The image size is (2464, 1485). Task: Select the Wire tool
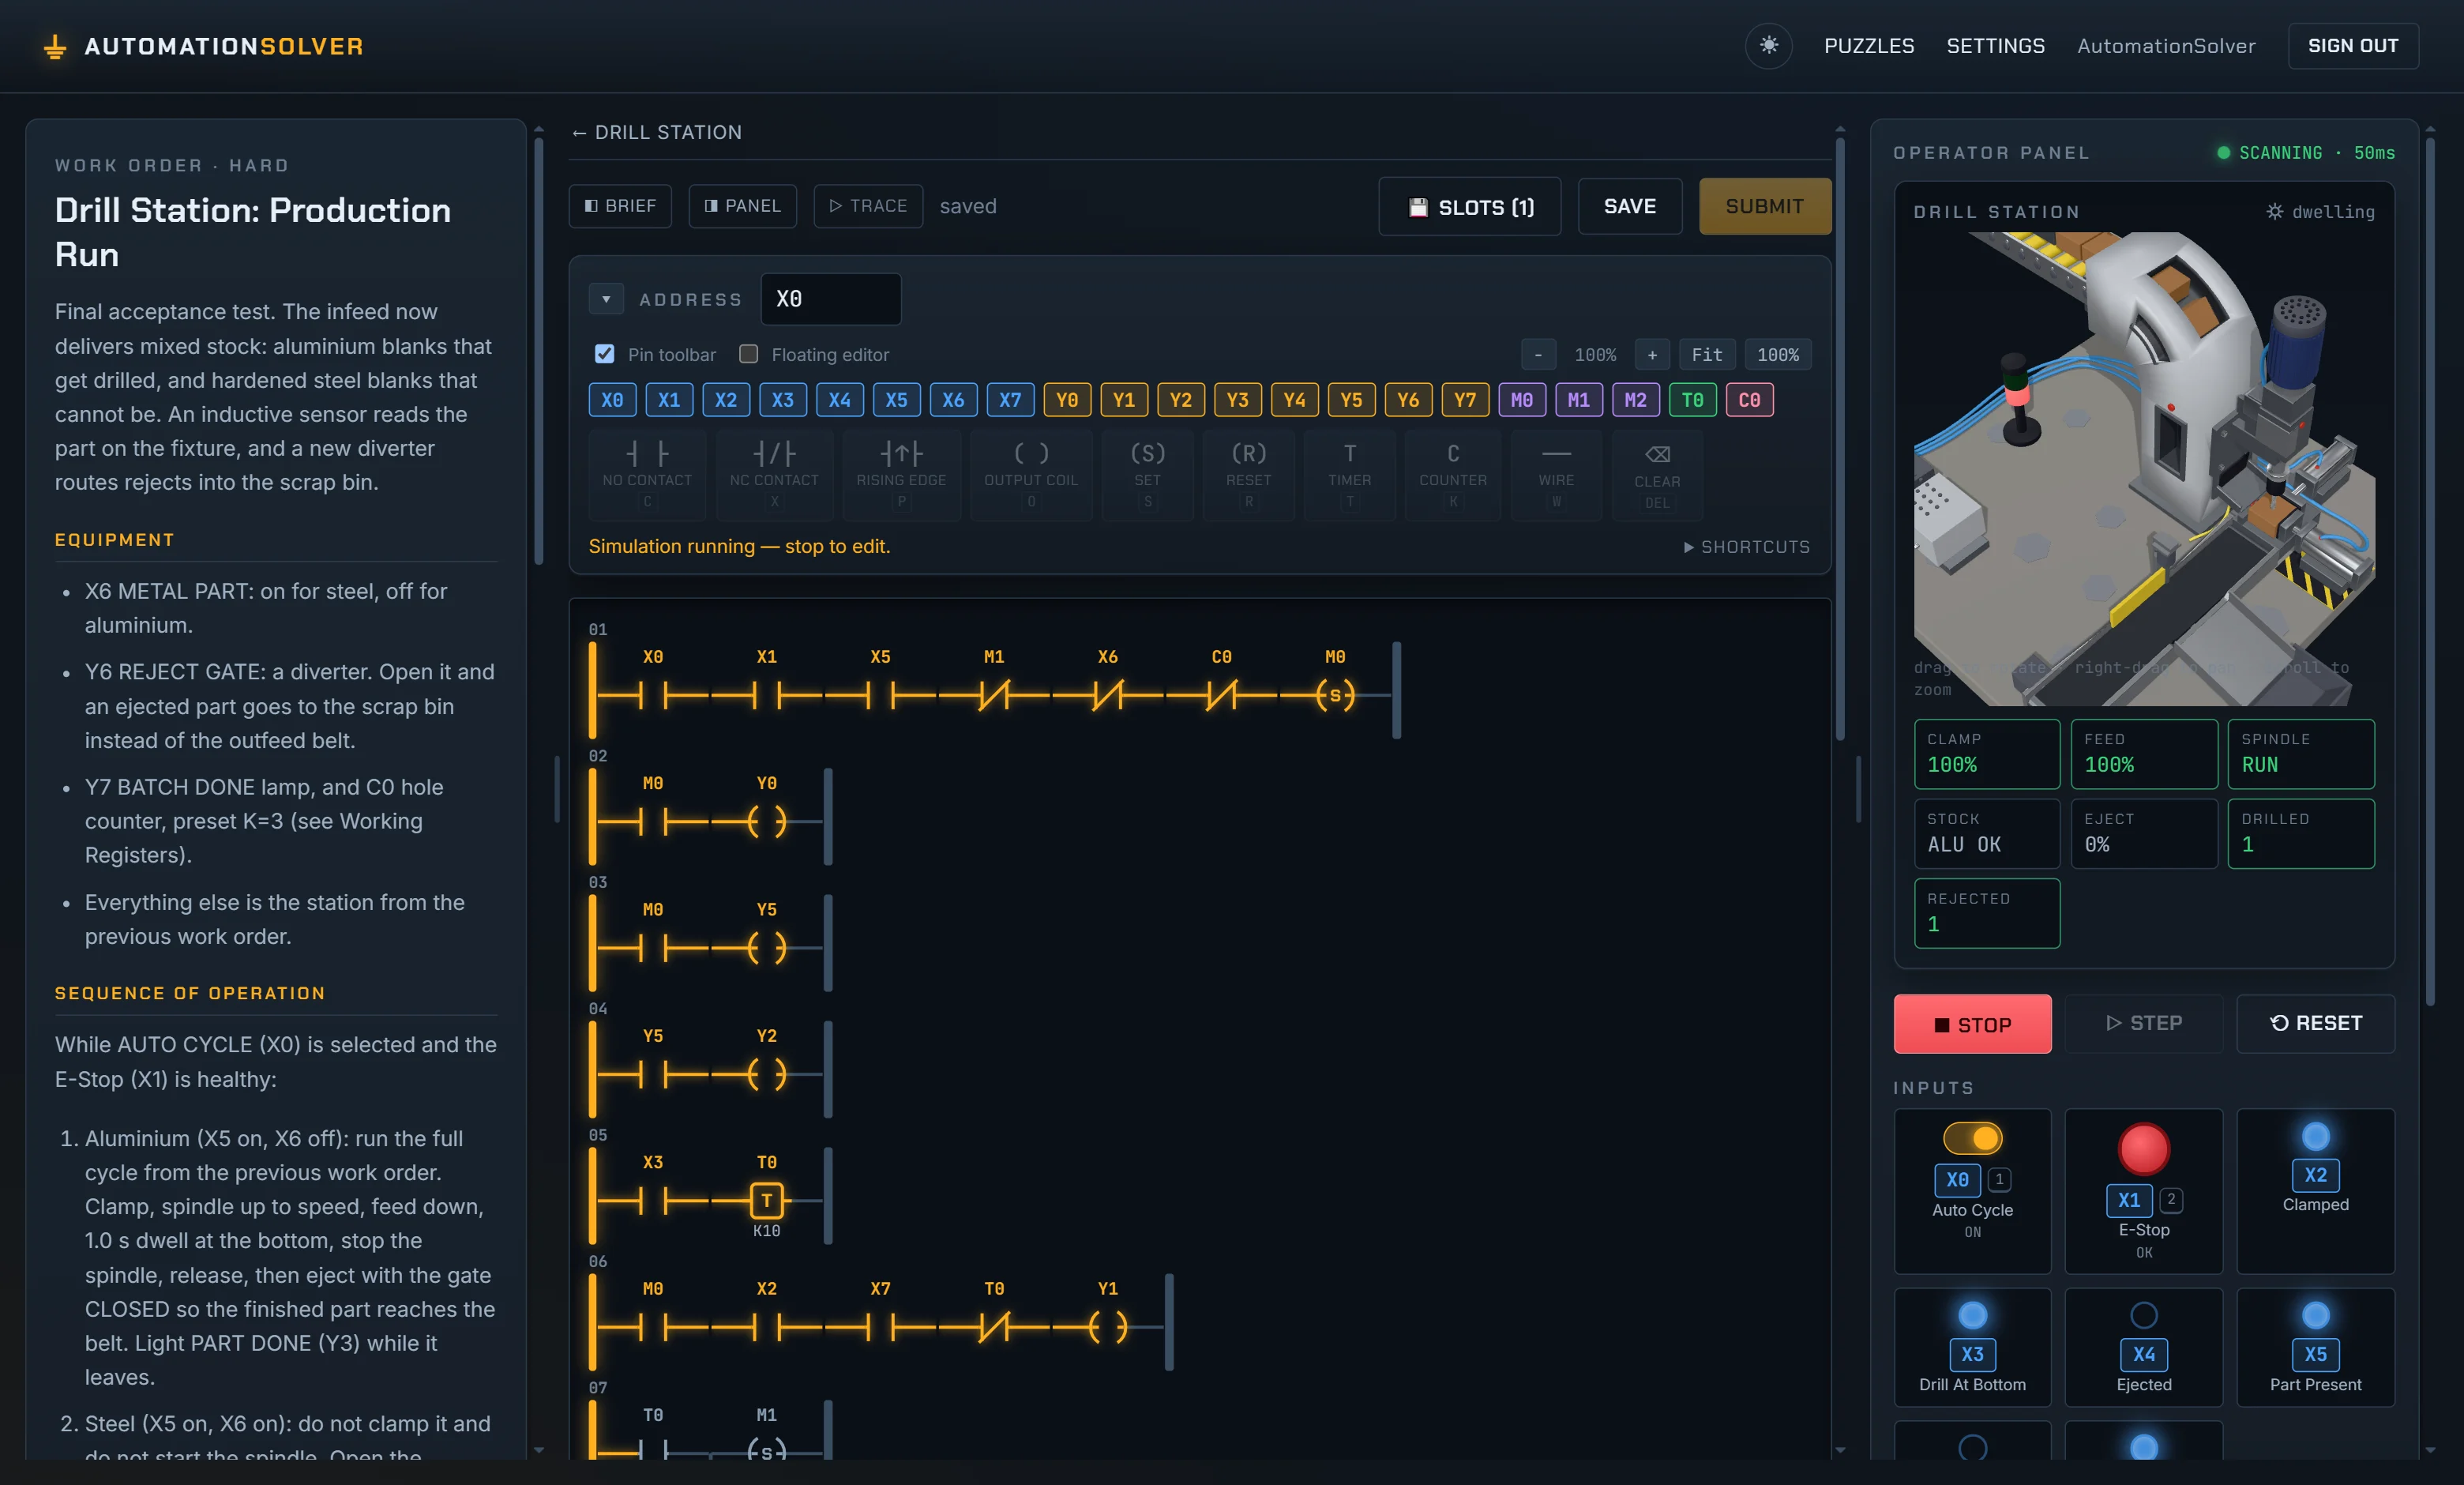coord(1556,475)
